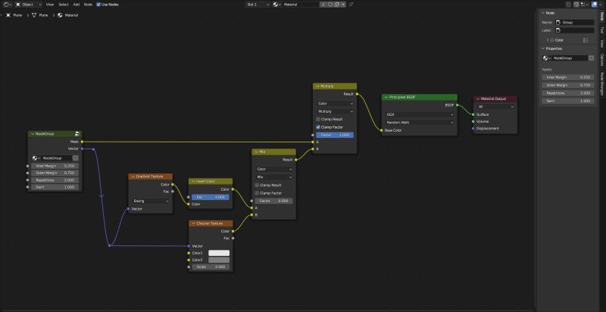This screenshot has height=312, width=606.
Task: Switch to the Node Wrangler sidebar tab
Action: 601,84
